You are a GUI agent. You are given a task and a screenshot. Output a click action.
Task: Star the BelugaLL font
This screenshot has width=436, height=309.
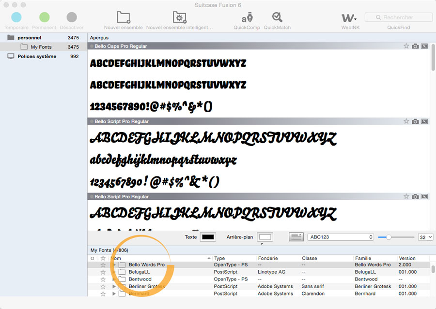(x=103, y=272)
